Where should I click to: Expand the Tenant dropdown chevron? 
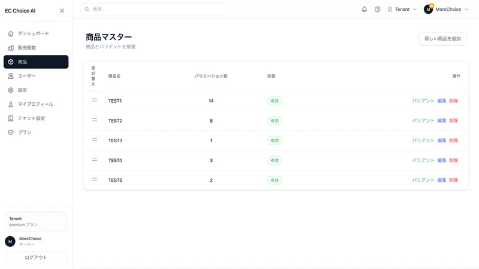tap(414, 10)
